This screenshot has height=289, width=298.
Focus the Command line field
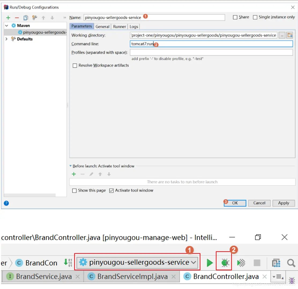(x=211, y=44)
